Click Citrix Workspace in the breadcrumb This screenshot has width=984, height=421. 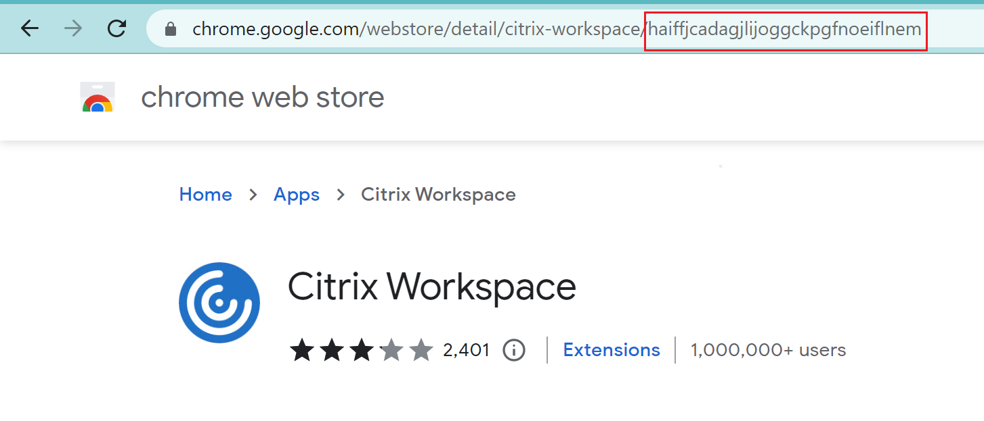(x=438, y=195)
